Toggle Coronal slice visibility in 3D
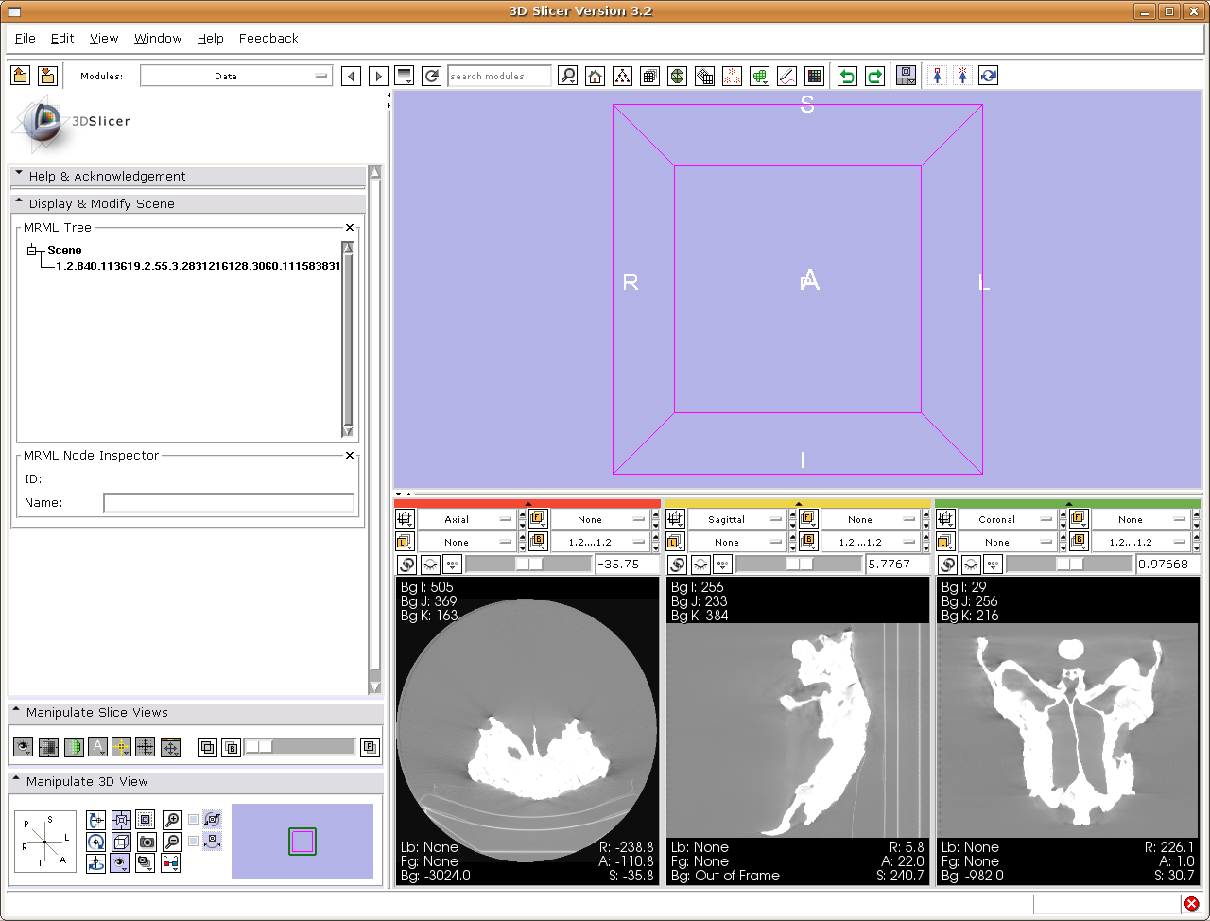The height and width of the screenshot is (921, 1210). point(971,565)
